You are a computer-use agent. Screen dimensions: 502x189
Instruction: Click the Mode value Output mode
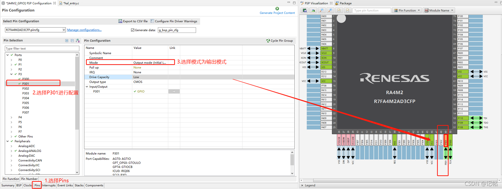[x=150, y=63]
